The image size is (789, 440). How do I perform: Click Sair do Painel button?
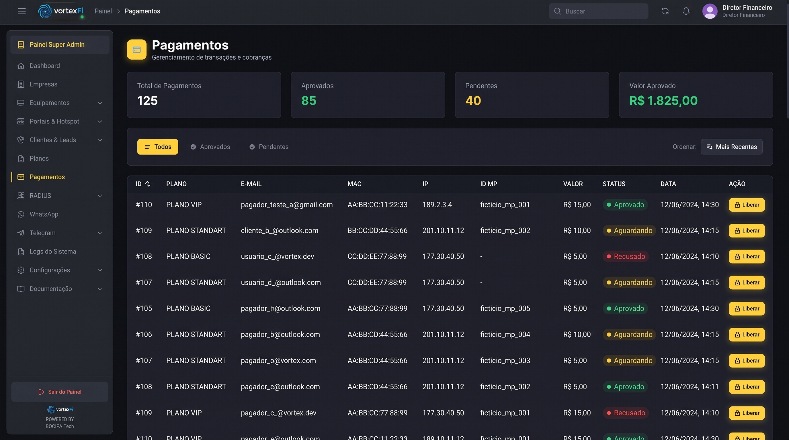60,392
